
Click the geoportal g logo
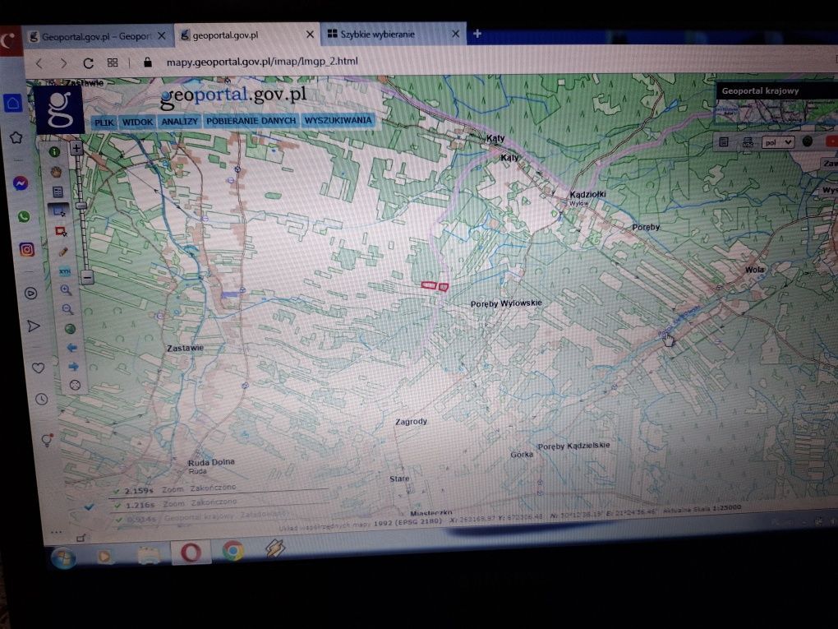click(x=59, y=109)
